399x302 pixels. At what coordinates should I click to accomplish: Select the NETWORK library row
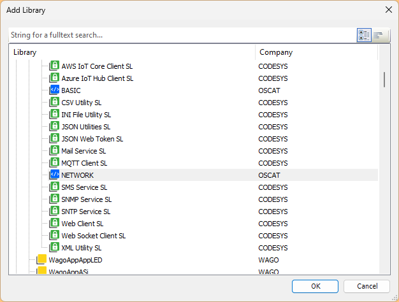pyautogui.click(x=214, y=175)
